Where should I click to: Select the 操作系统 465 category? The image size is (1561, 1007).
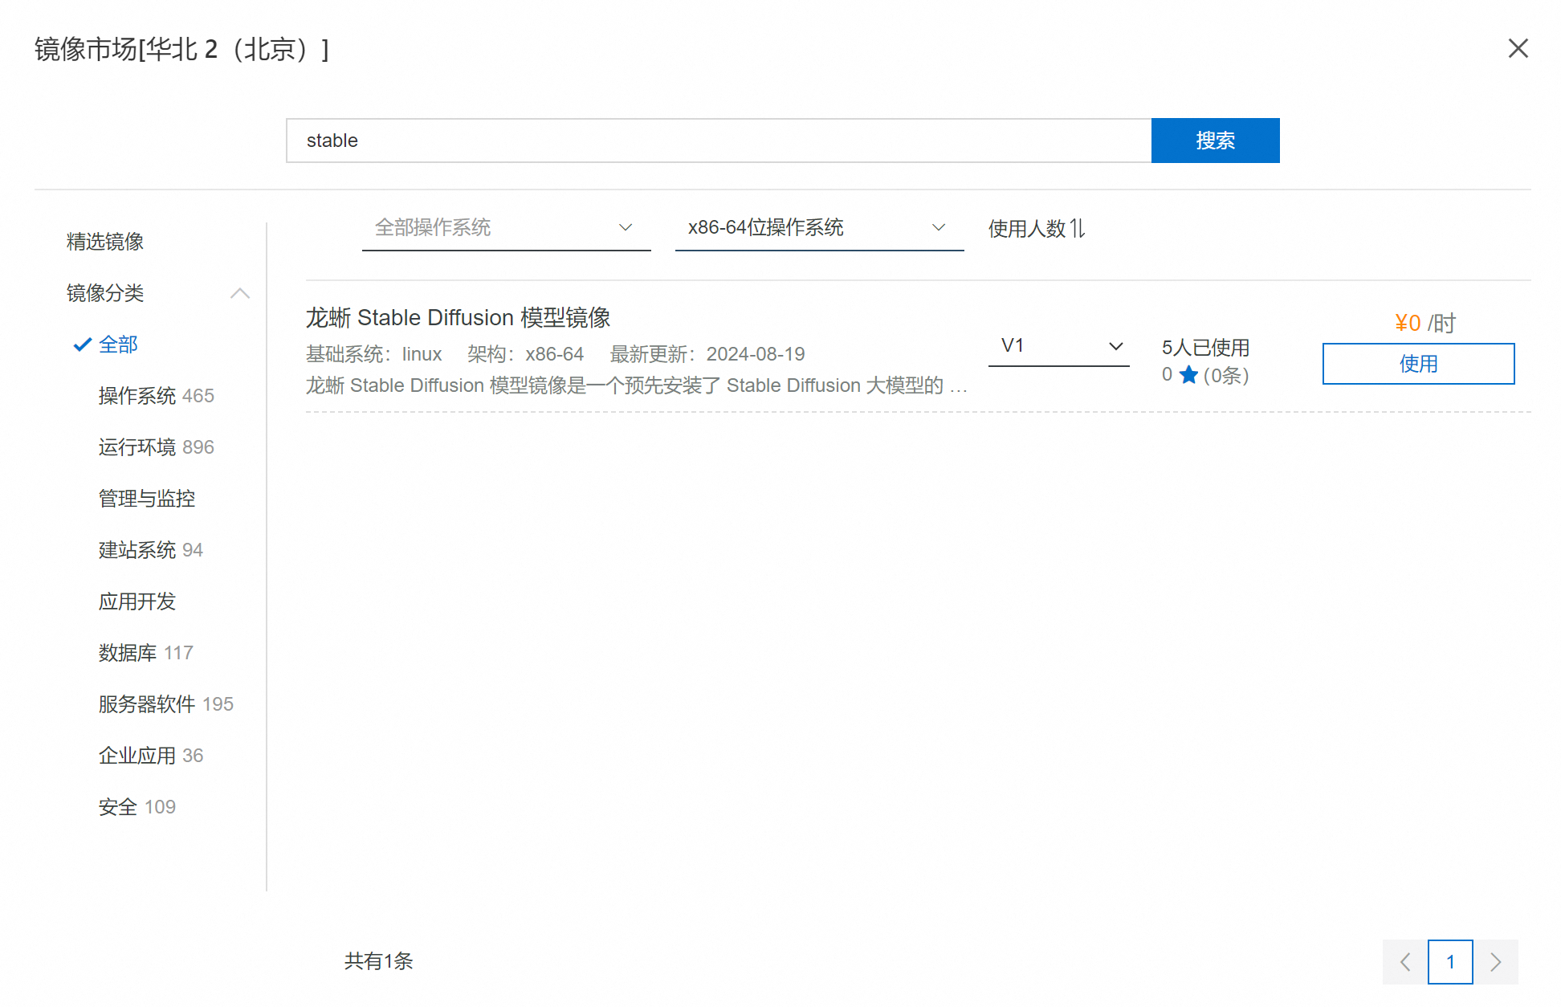click(x=156, y=396)
